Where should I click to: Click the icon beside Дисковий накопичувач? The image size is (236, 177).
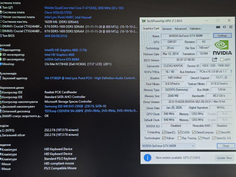(1, 106)
